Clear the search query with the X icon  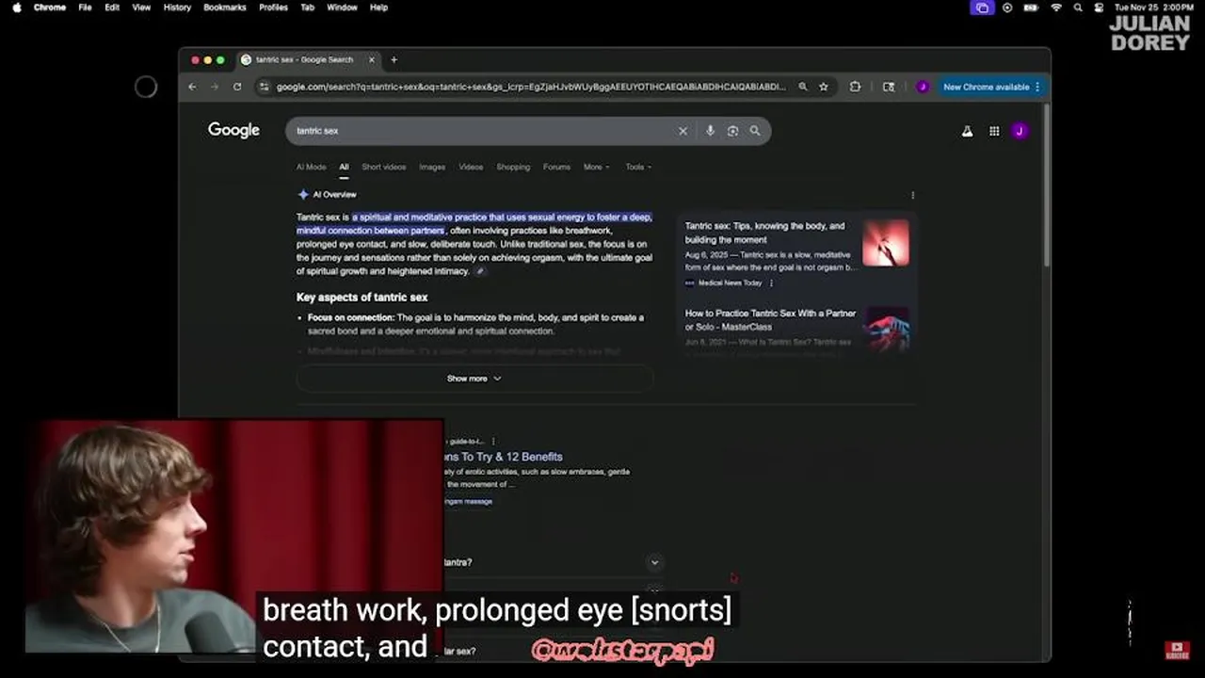pyautogui.click(x=683, y=131)
